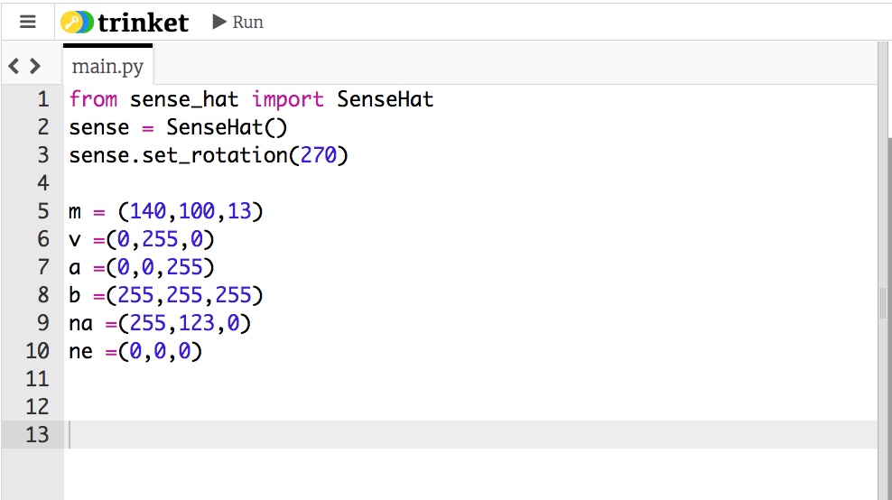The height and width of the screenshot is (500, 892).
Task: Click the 270 rotation value
Action: coord(318,155)
